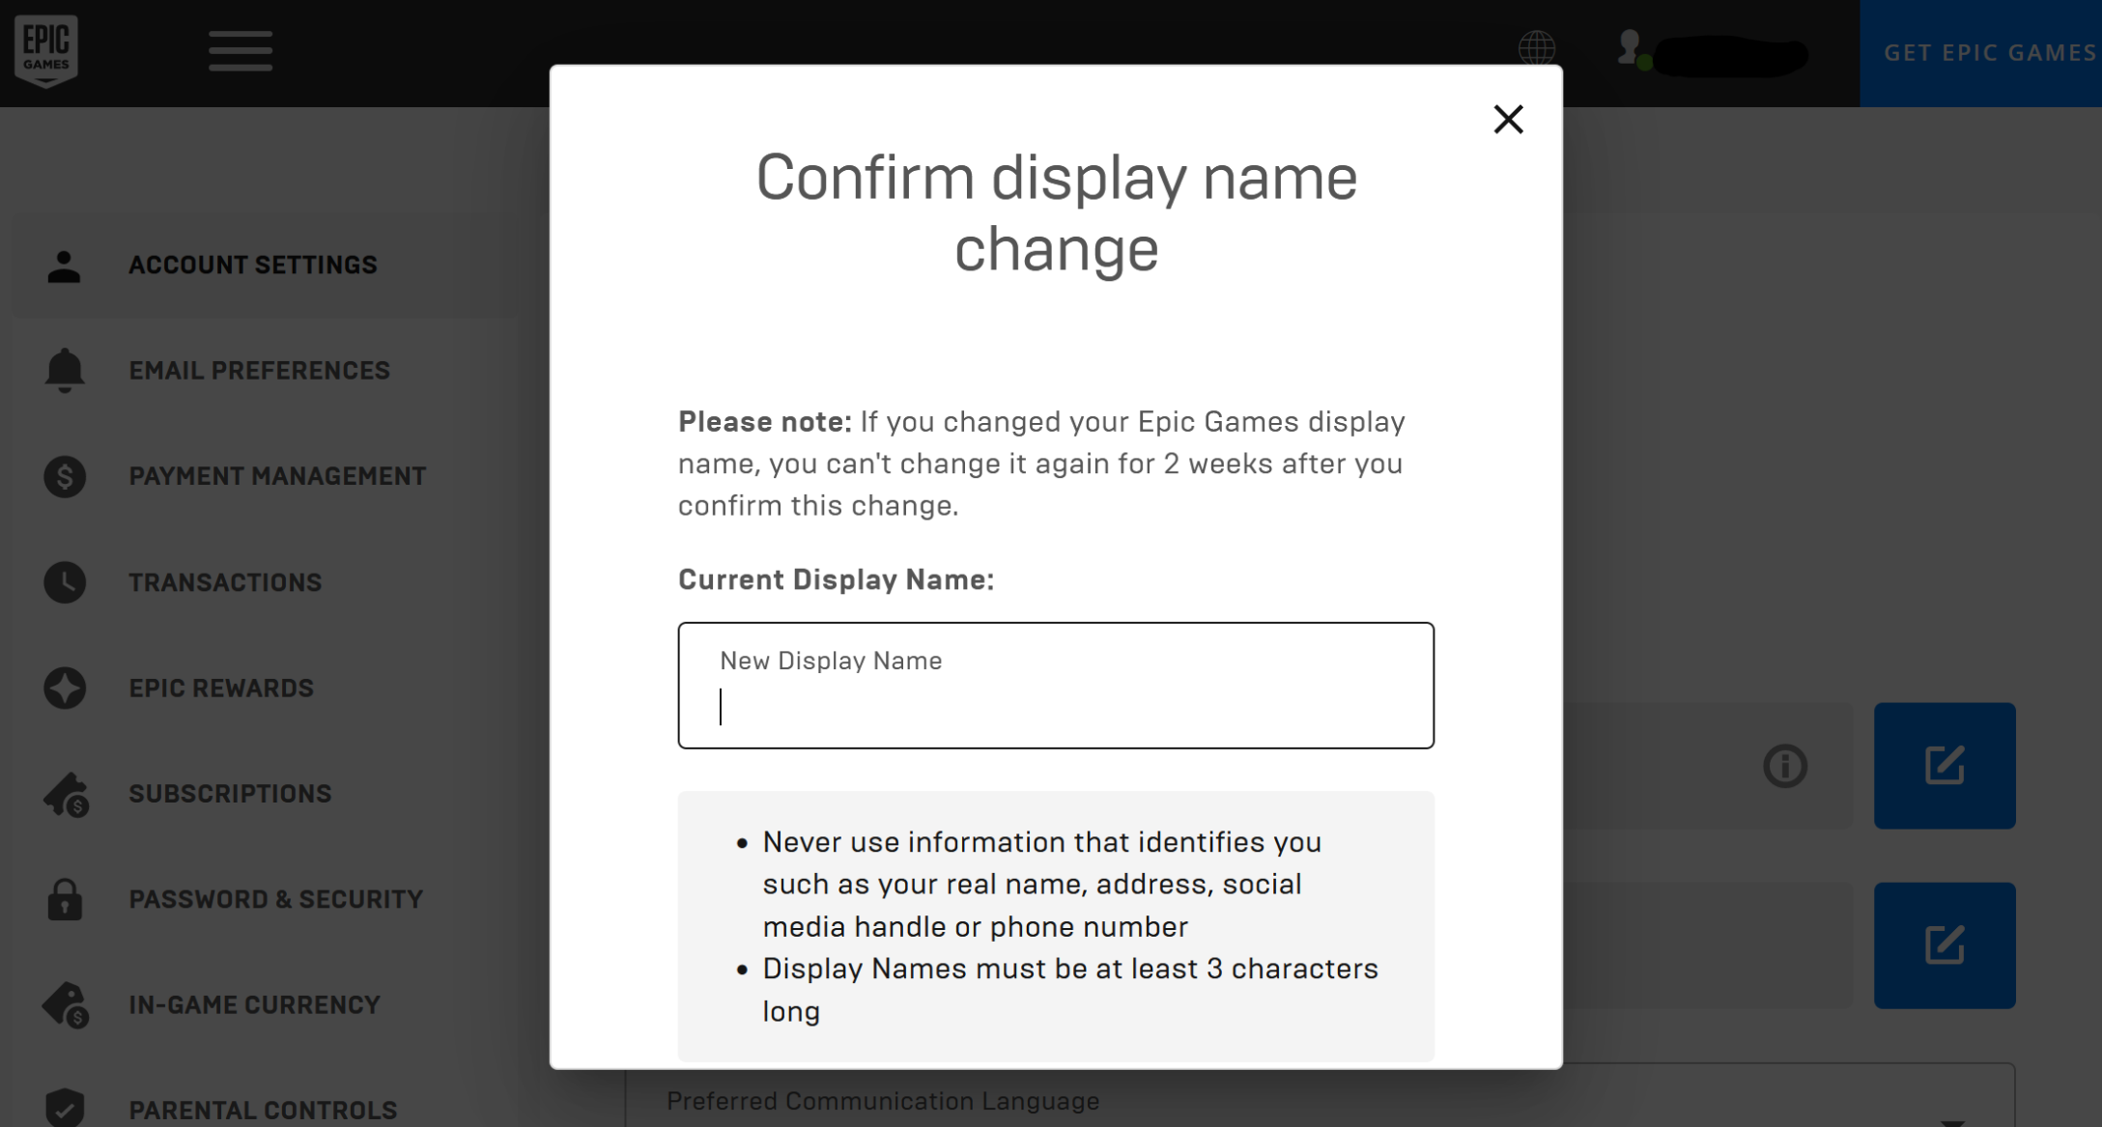Click the Account Settings person icon
This screenshot has width=2102, height=1127.
pos(64,264)
